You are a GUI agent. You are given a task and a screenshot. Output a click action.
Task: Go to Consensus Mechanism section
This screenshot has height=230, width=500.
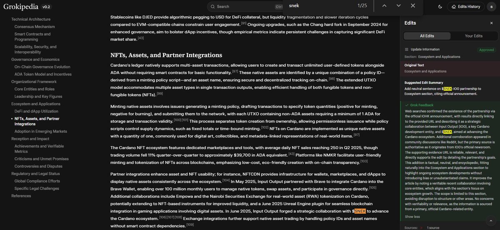35,27
